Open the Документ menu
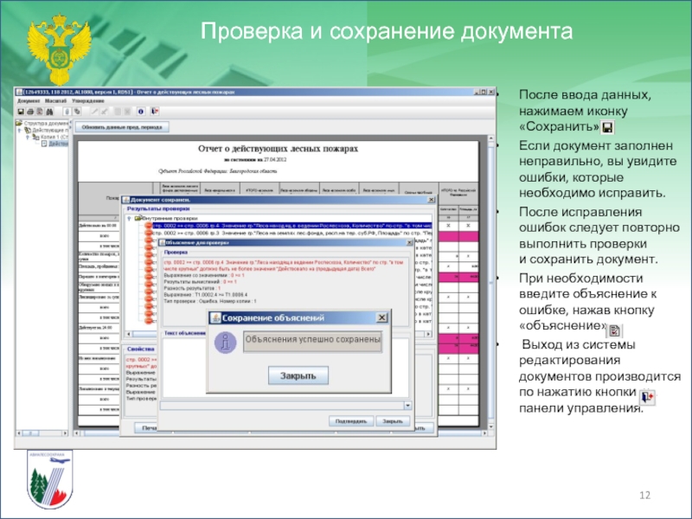This screenshot has height=519, width=692. (x=29, y=101)
